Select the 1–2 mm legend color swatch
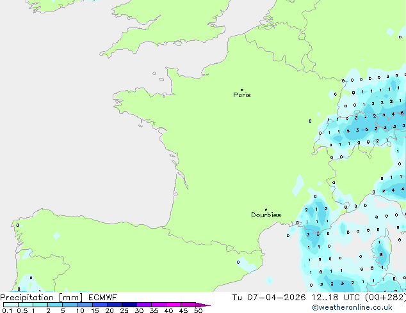This screenshot has width=406, height=313. coord(40,305)
